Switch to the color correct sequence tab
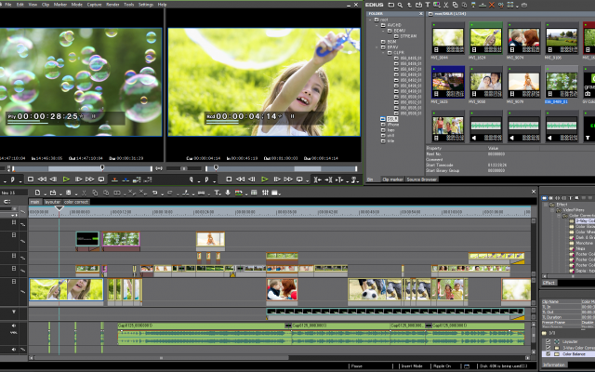 click(x=76, y=202)
